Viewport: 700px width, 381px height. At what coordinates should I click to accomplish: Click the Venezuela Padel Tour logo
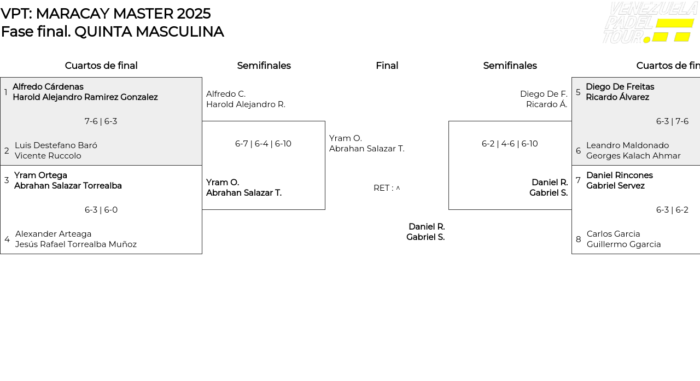tap(649, 23)
